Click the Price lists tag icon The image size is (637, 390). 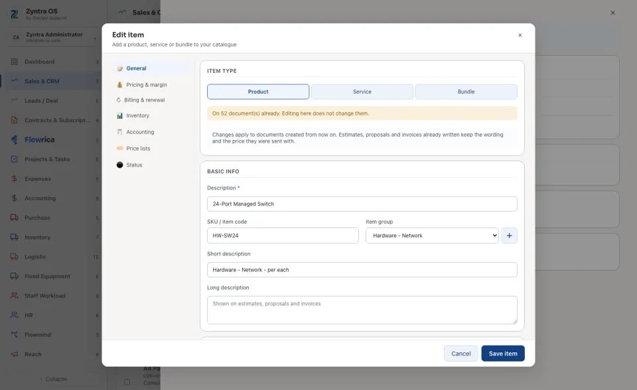[119, 149]
